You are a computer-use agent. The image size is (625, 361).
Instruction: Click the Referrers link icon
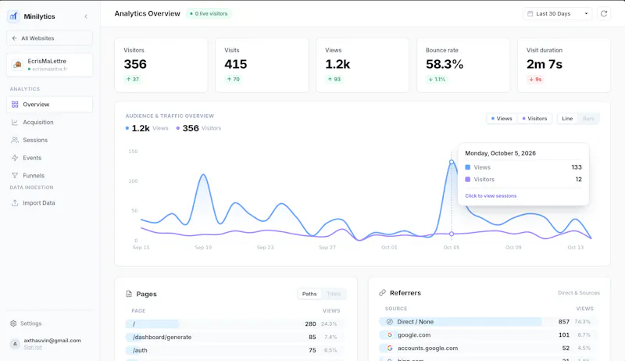tap(382, 293)
